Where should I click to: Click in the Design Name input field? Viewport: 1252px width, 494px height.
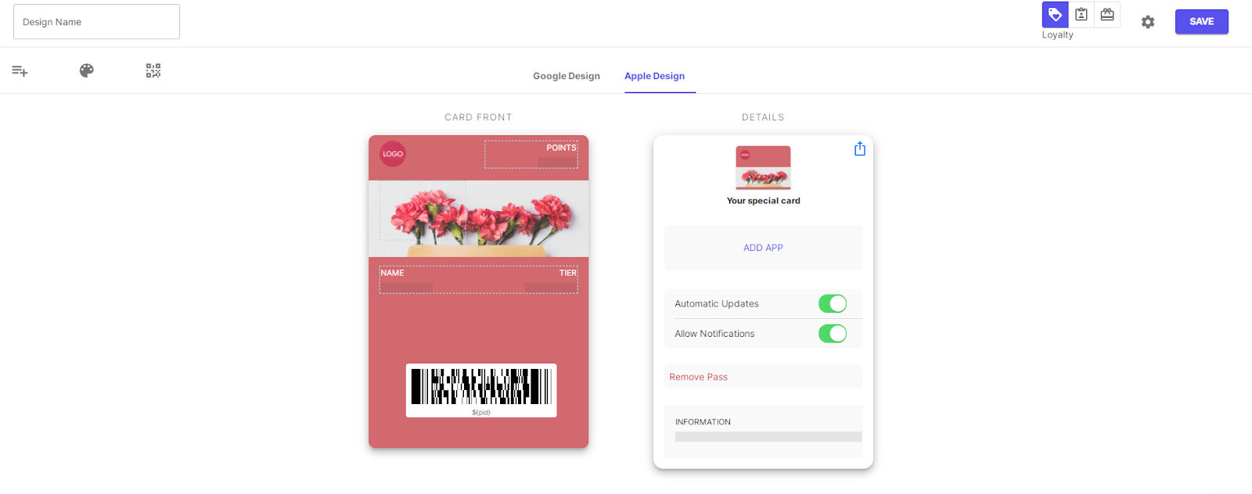[96, 22]
